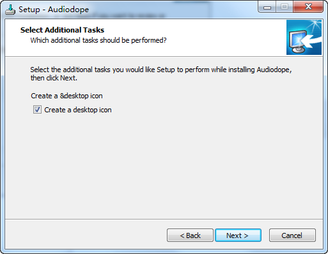Click the "Select Additional Tasks" heading

pos(62,30)
